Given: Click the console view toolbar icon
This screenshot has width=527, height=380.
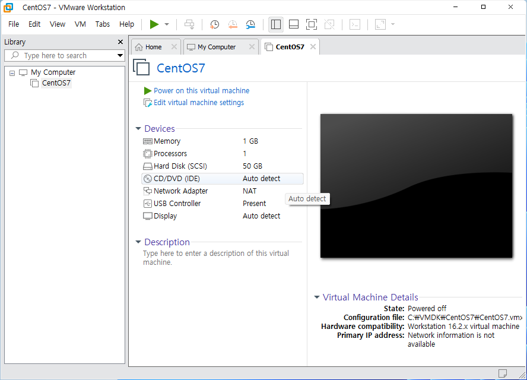Looking at the screenshot, I should click(x=355, y=24).
